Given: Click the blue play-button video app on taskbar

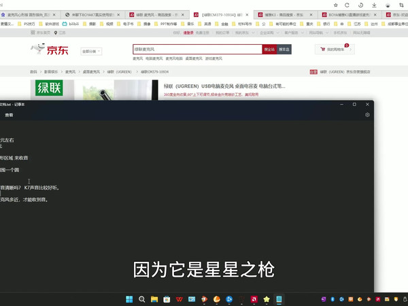Looking at the screenshot, I should pyautogui.click(x=229, y=299).
